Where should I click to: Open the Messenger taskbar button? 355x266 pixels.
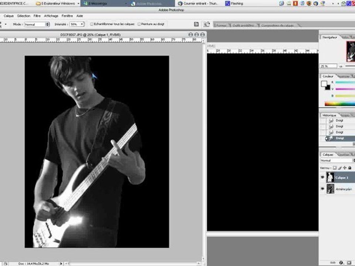coord(105,3)
